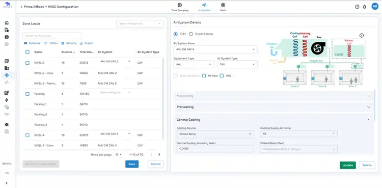
Task: Click the Filters funnel icon
Action: pos(45,43)
